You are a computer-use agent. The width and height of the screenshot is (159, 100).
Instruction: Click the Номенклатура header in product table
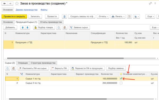[26, 36]
